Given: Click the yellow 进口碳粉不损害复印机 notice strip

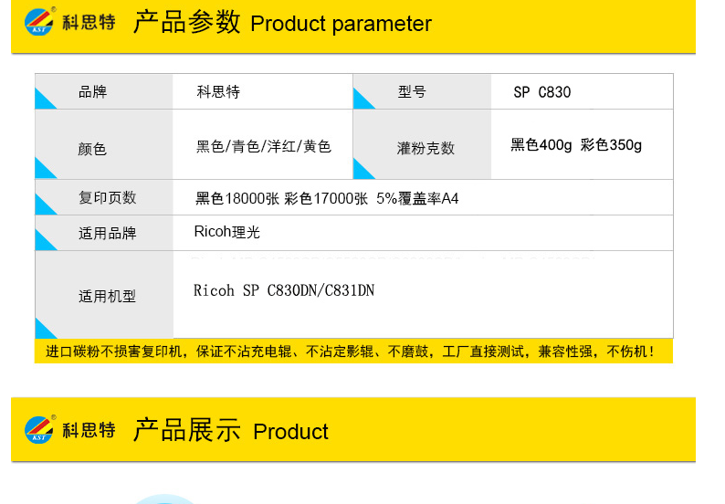Looking at the screenshot, I should pyautogui.click(x=353, y=351).
